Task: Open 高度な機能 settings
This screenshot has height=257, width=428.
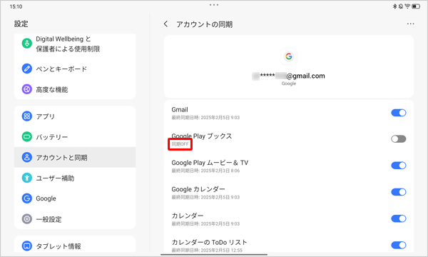Action: 75,89
